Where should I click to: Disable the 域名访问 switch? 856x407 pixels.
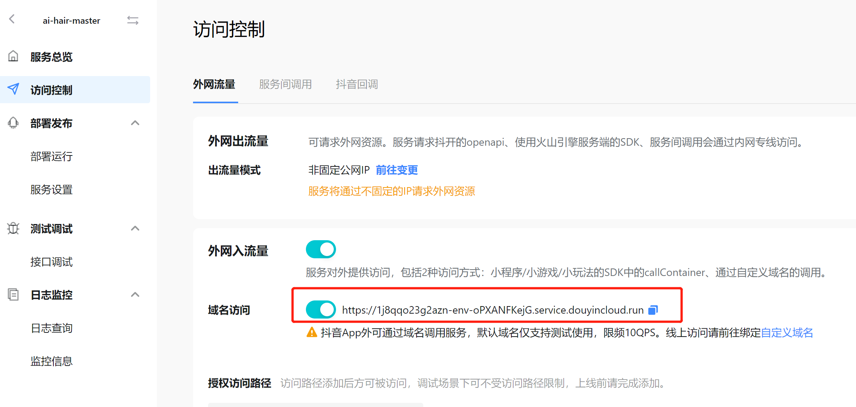click(x=321, y=309)
